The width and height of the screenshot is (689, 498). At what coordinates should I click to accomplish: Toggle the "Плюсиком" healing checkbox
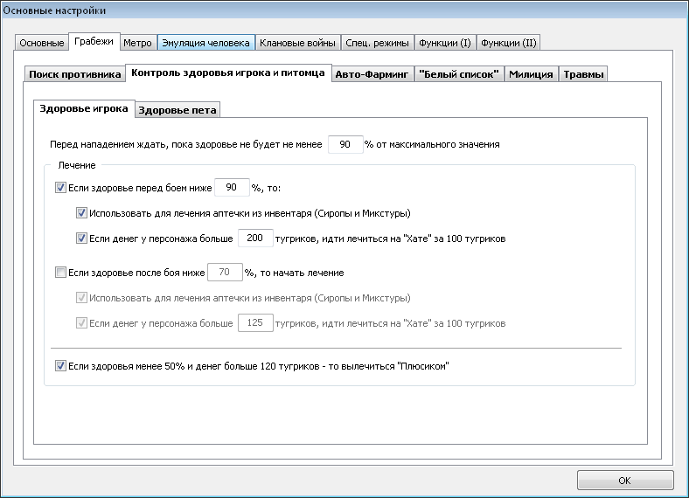pyautogui.click(x=60, y=366)
